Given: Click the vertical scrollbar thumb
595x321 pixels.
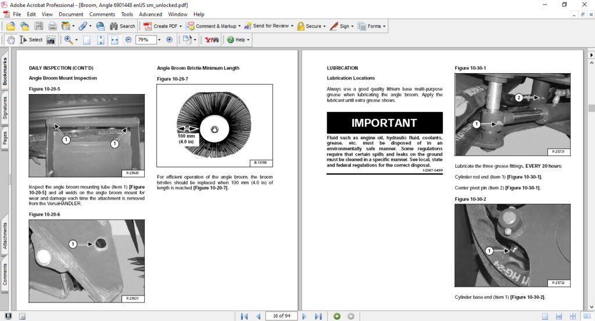Looking at the screenshot, I should pyautogui.click(x=591, y=109).
